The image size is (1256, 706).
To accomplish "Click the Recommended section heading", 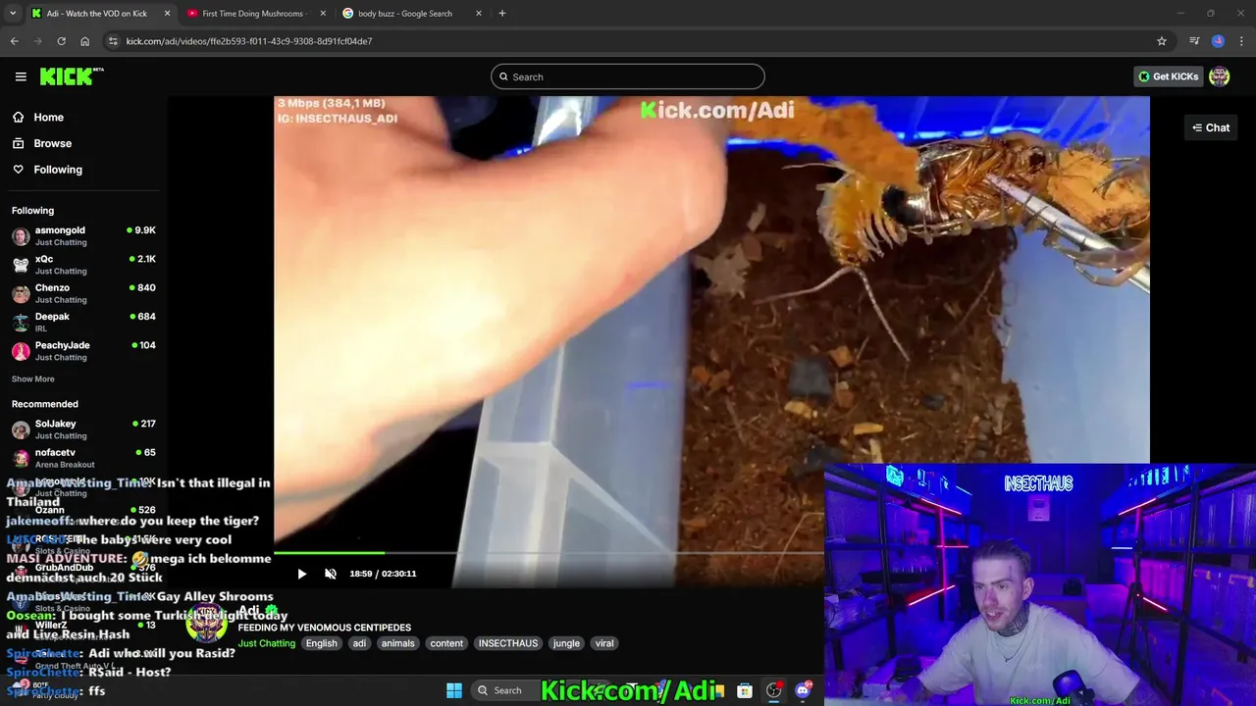I will 45,404.
